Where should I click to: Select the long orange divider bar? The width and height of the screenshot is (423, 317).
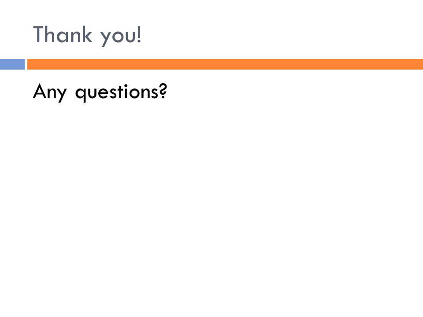tap(225, 64)
